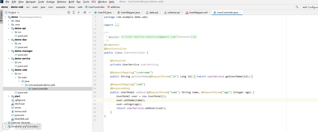Collapse the demo-web module
Screen dimensions: 318x132
click(9, 70)
